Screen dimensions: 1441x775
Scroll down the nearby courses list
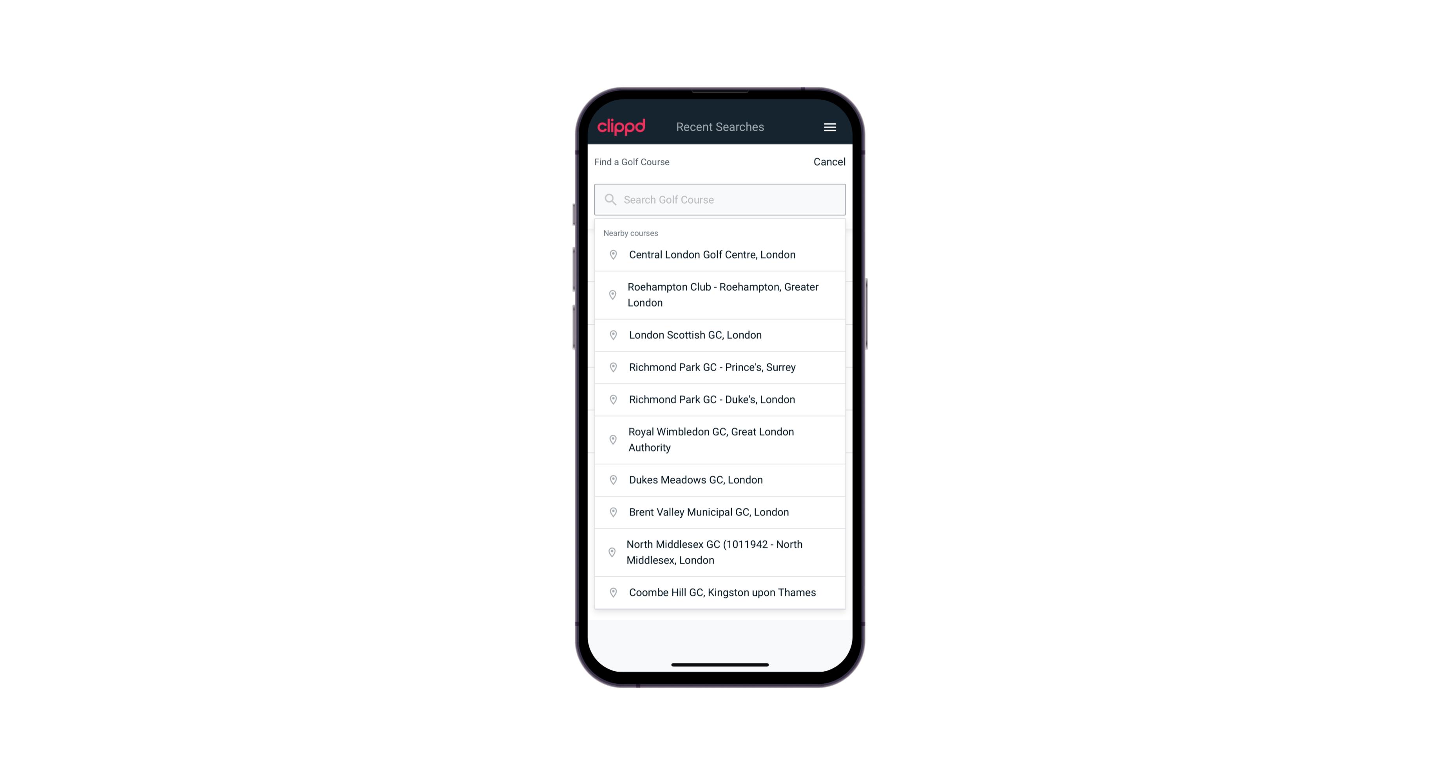click(x=720, y=420)
